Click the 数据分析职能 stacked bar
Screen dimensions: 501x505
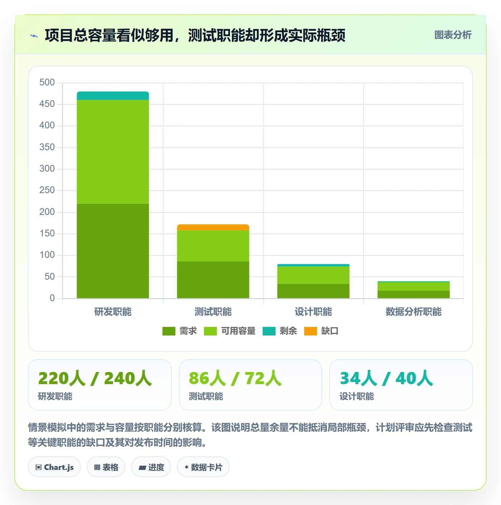[x=413, y=290]
